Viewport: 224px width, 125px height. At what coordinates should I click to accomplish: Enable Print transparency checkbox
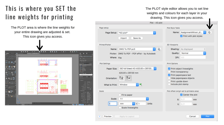(169, 72)
